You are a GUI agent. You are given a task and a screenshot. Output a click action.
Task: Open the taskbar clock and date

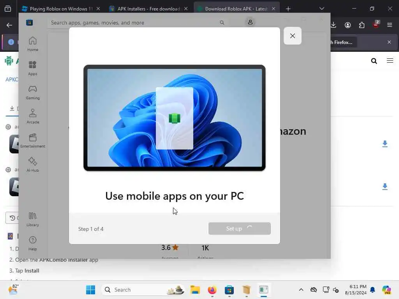[x=355, y=290]
